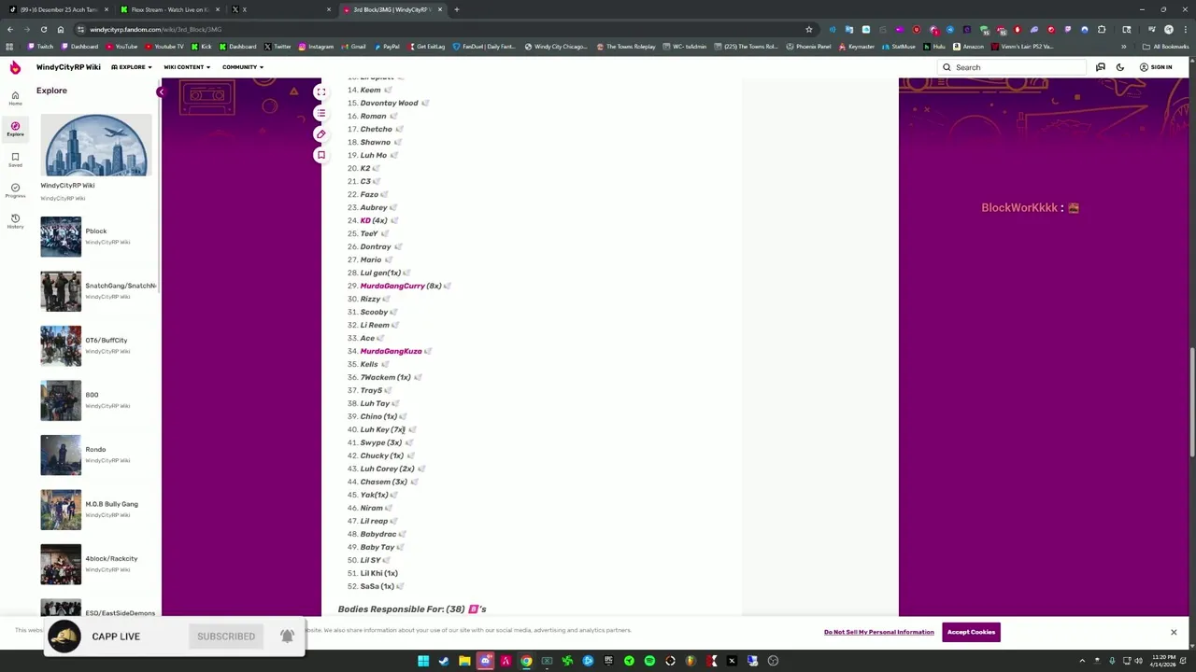This screenshot has width=1196, height=672.
Task: Open the Fandom flame logo home
Action: [x=15, y=67]
